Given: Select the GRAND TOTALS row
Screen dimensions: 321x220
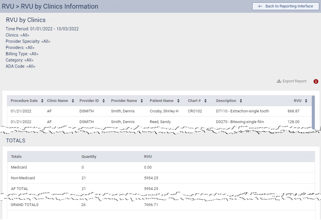Looking at the screenshot, I should 161,205.
